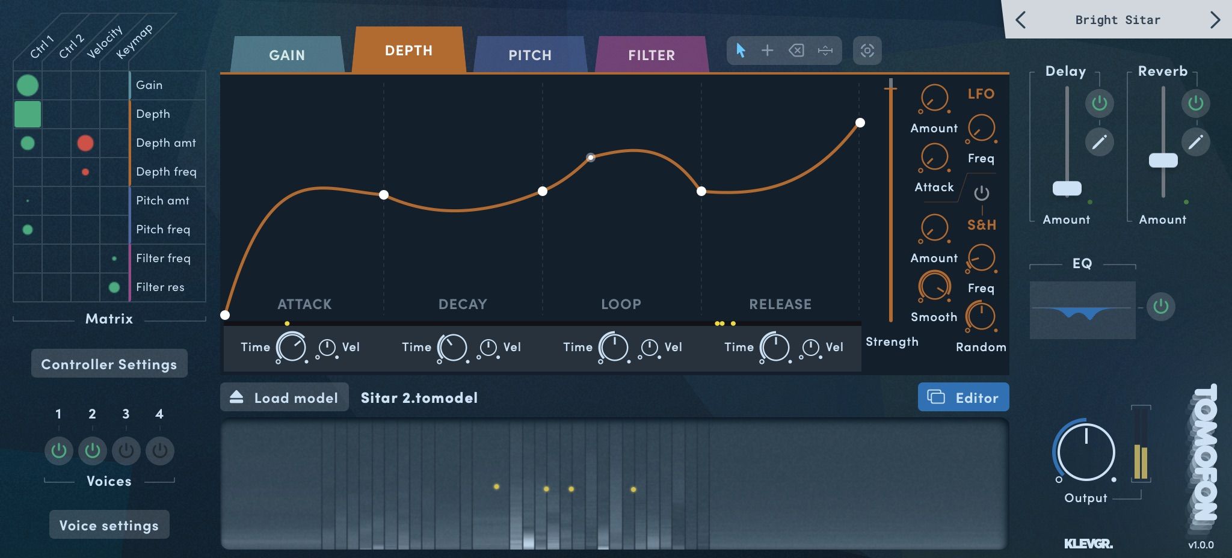This screenshot has width=1232, height=558.
Task: Click the previous preset chevron
Action: 1021,19
